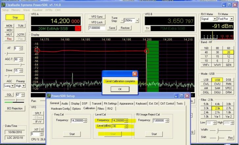Click the IF->V button
Viewport: 239px width, 145px height.
tap(38, 122)
